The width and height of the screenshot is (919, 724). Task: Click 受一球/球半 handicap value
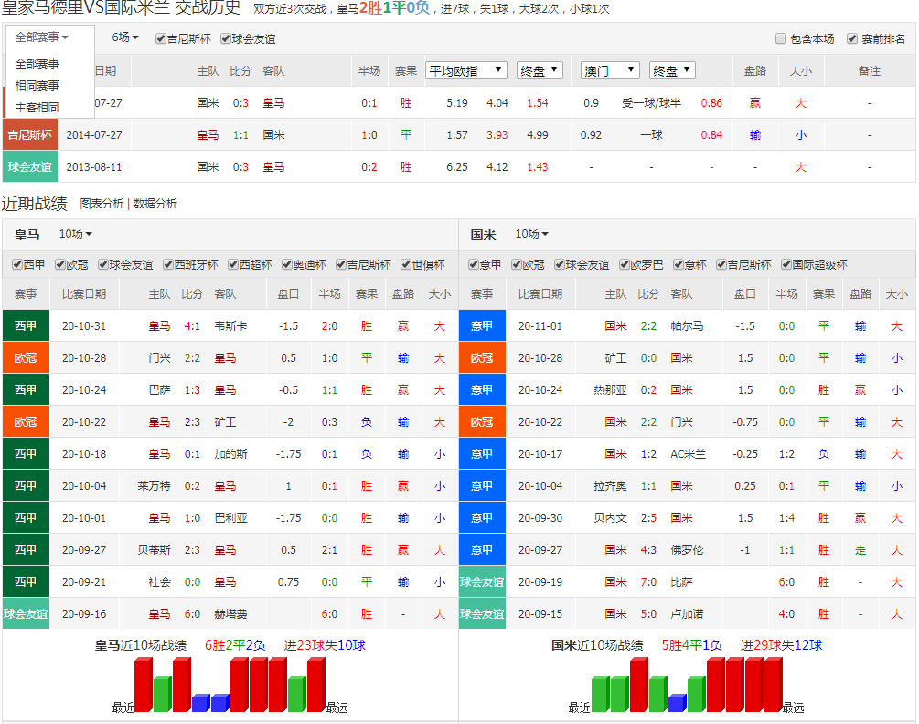651,103
